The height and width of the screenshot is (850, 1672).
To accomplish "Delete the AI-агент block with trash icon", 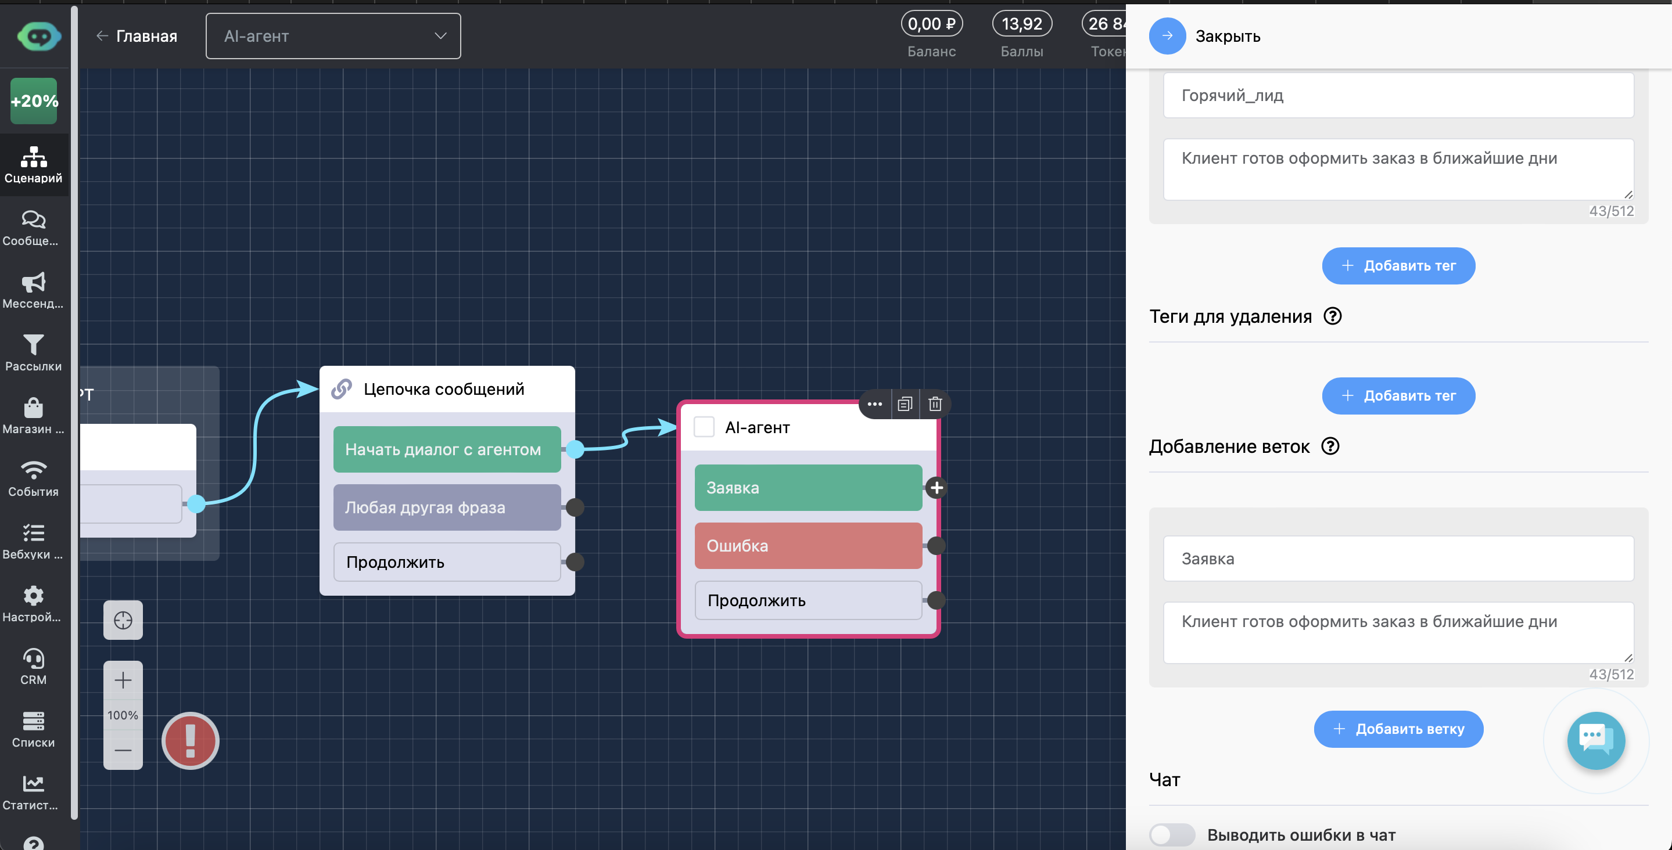I will point(935,404).
